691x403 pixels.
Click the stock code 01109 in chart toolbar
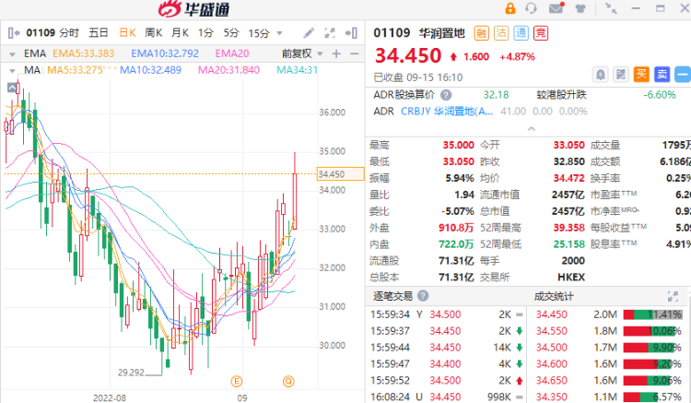click(41, 33)
